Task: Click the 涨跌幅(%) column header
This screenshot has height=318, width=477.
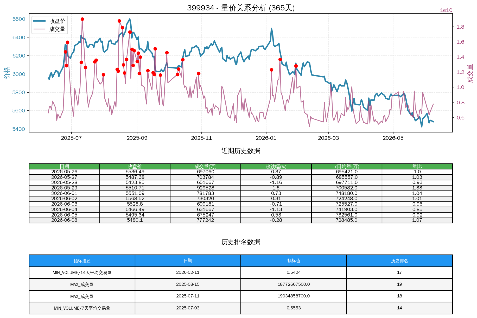Action: 276,167
